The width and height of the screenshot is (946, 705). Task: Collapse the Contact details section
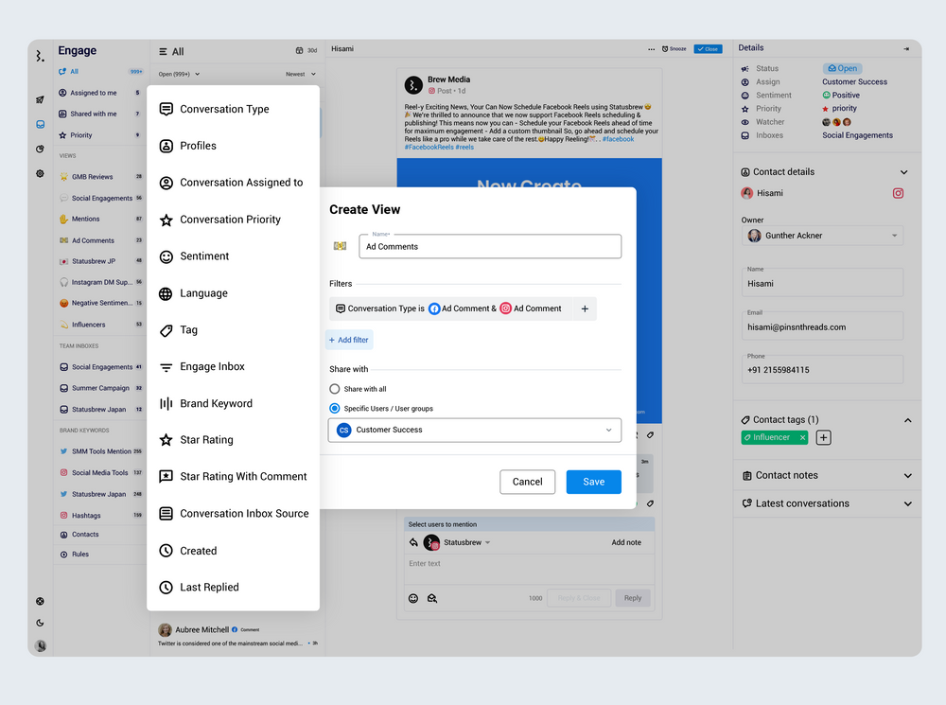pyautogui.click(x=903, y=172)
